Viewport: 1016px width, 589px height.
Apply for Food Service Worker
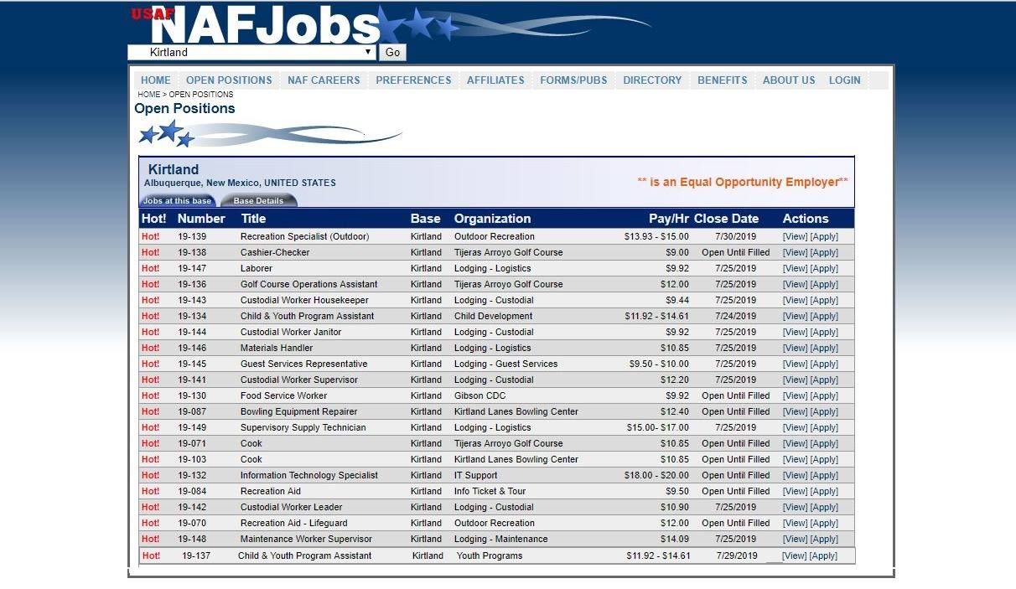coord(824,396)
